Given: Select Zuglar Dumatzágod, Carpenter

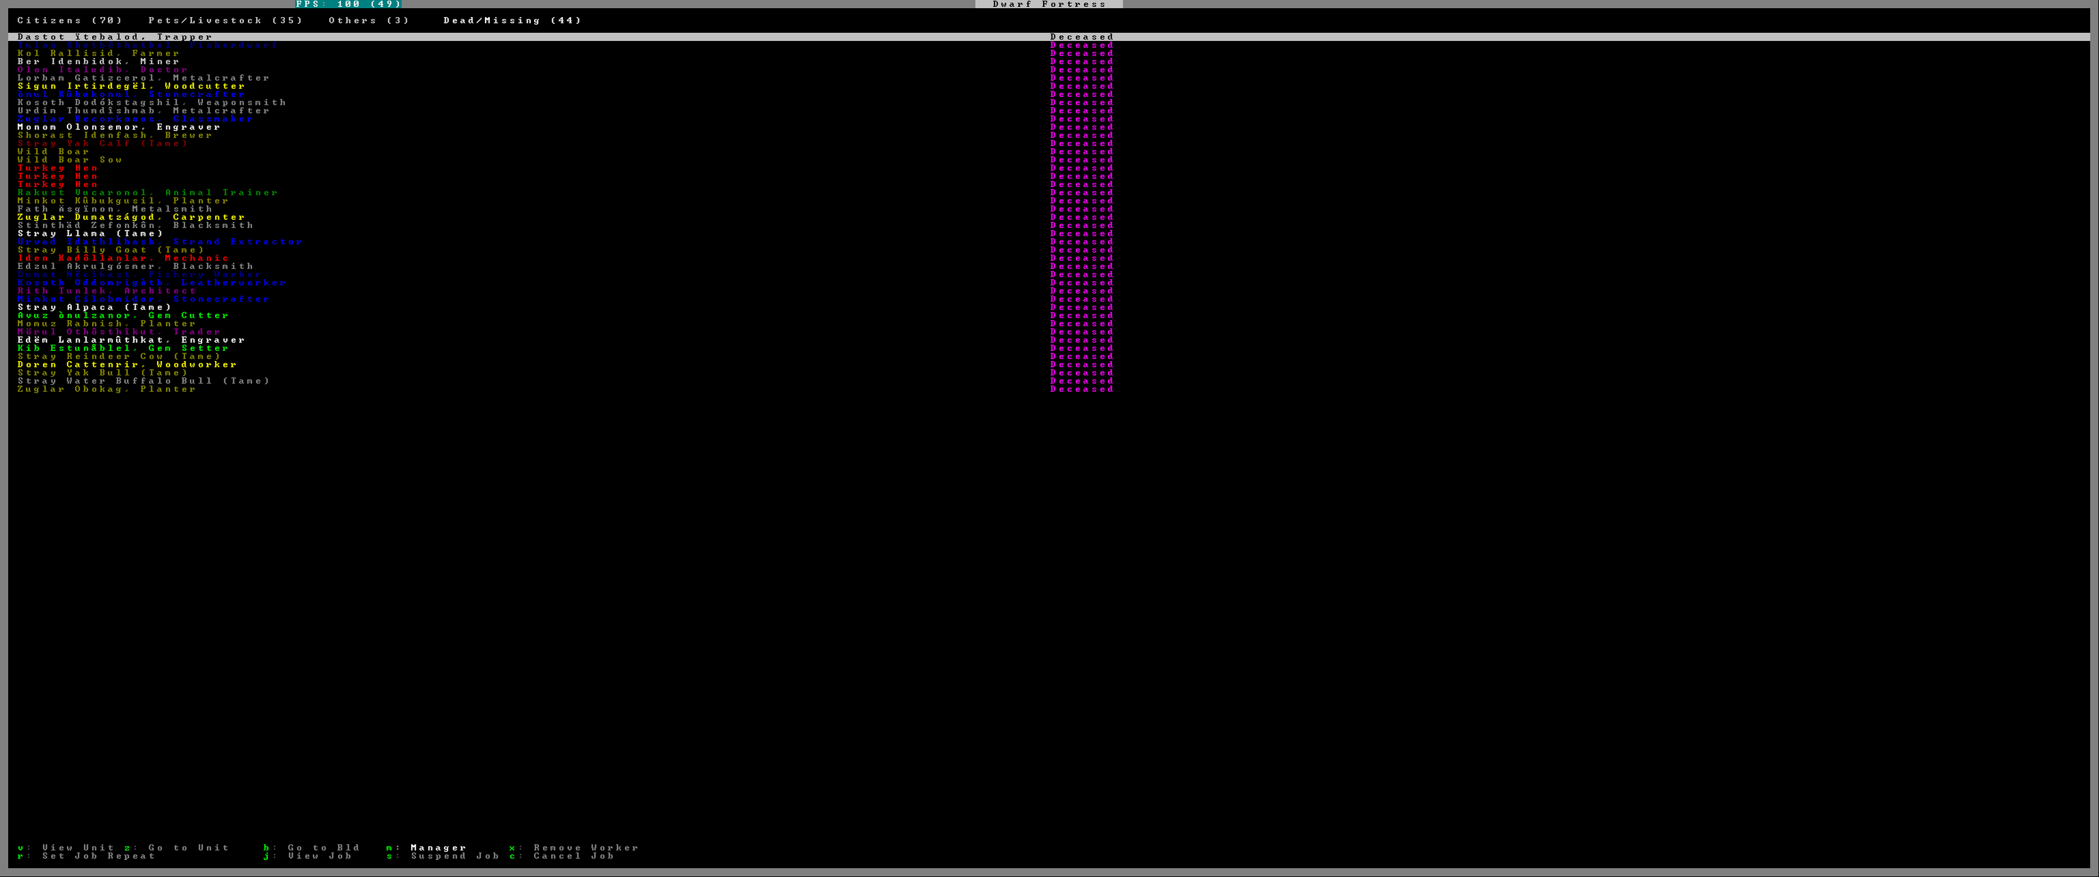Looking at the screenshot, I should (x=131, y=217).
